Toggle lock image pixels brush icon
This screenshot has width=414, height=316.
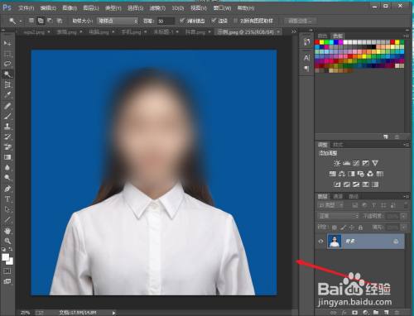[x=343, y=227]
